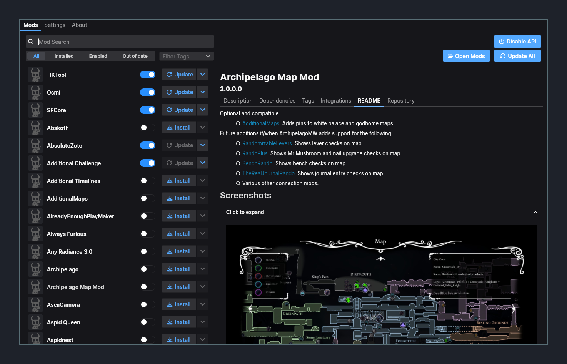
Task: Open the BenchRando link
Action: [257, 163]
